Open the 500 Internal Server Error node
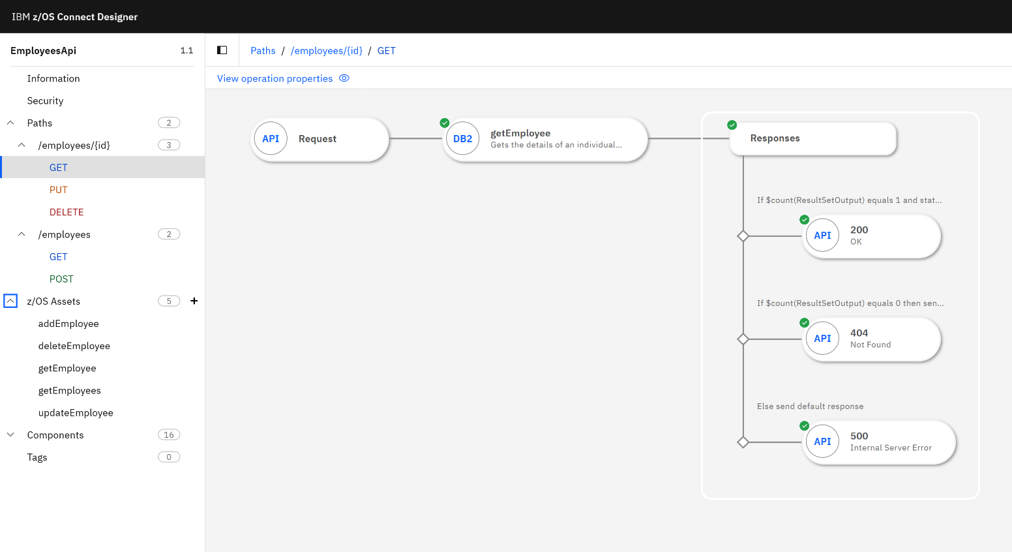This screenshot has height=552, width=1012. click(879, 442)
